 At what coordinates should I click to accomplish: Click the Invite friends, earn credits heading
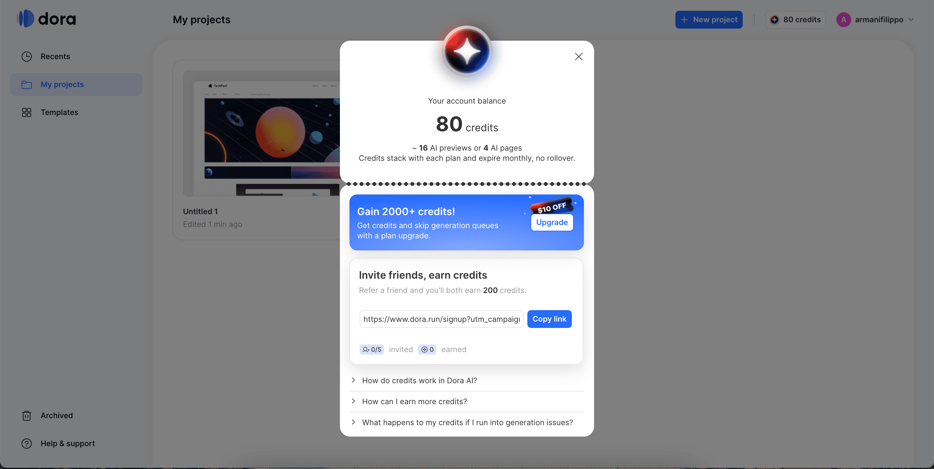pyautogui.click(x=423, y=275)
